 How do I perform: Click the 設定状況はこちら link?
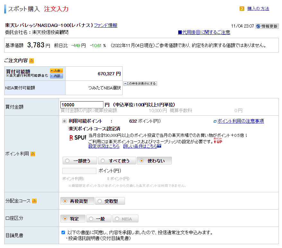(104, 146)
